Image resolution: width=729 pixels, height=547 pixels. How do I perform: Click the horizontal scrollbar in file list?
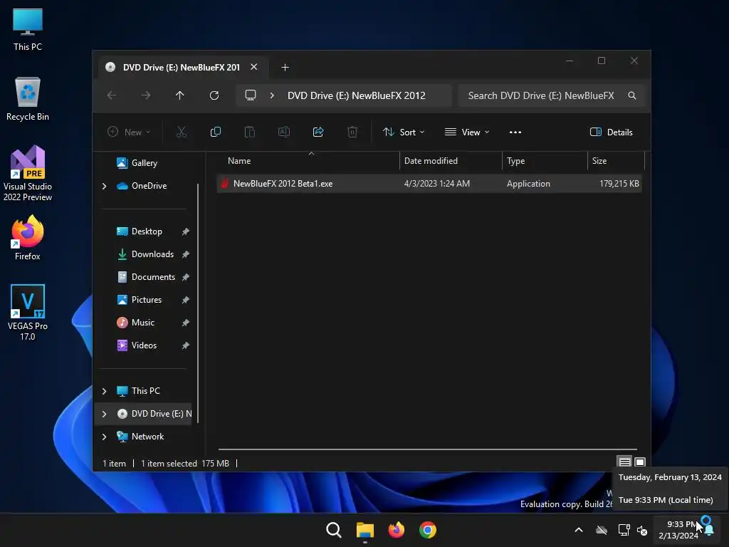click(428, 449)
